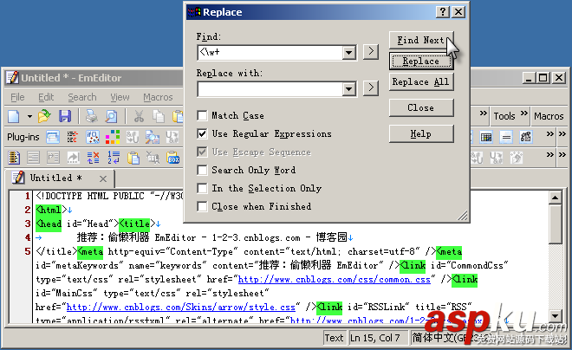Open the regex helper arrow next to Find
Image resolution: width=572 pixels, height=350 pixels.
(371, 51)
